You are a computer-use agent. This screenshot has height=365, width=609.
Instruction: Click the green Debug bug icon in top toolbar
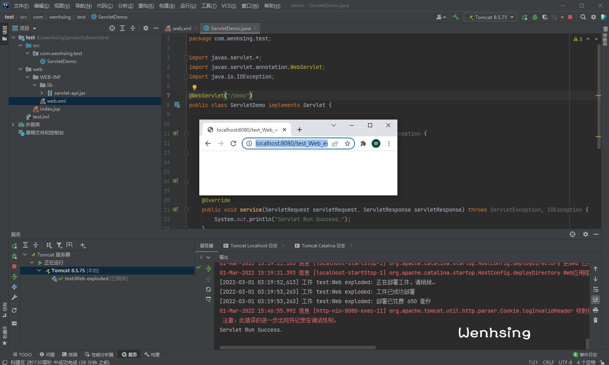click(x=535, y=17)
